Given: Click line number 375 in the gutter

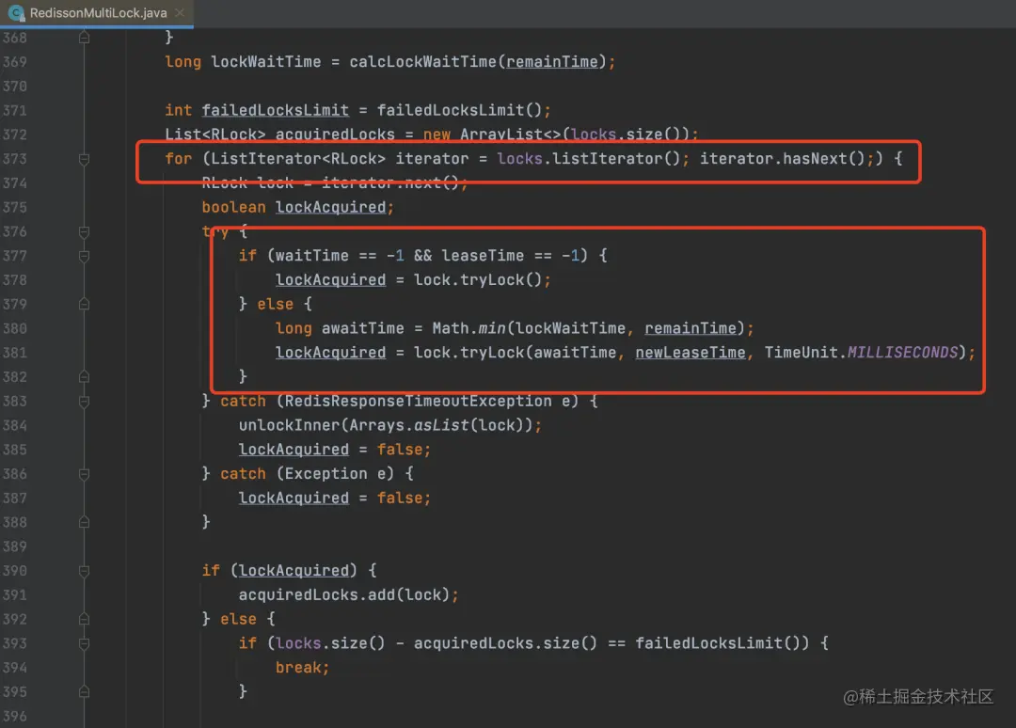Looking at the screenshot, I should [x=14, y=207].
